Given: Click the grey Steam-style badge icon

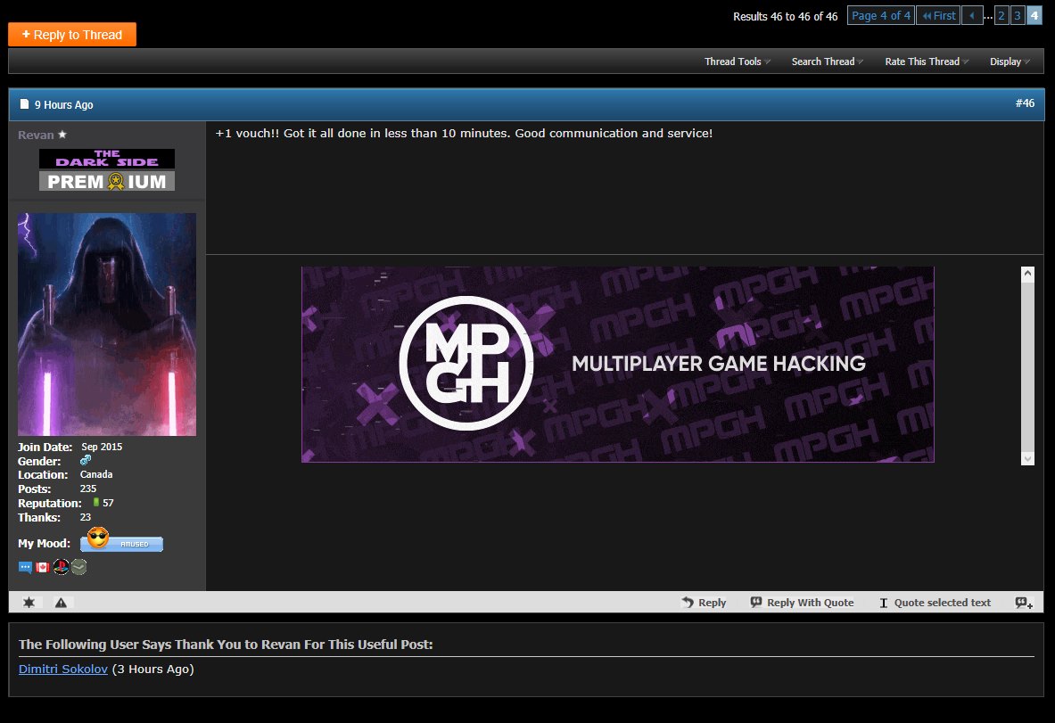Looking at the screenshot, I should tap(78, 567).
